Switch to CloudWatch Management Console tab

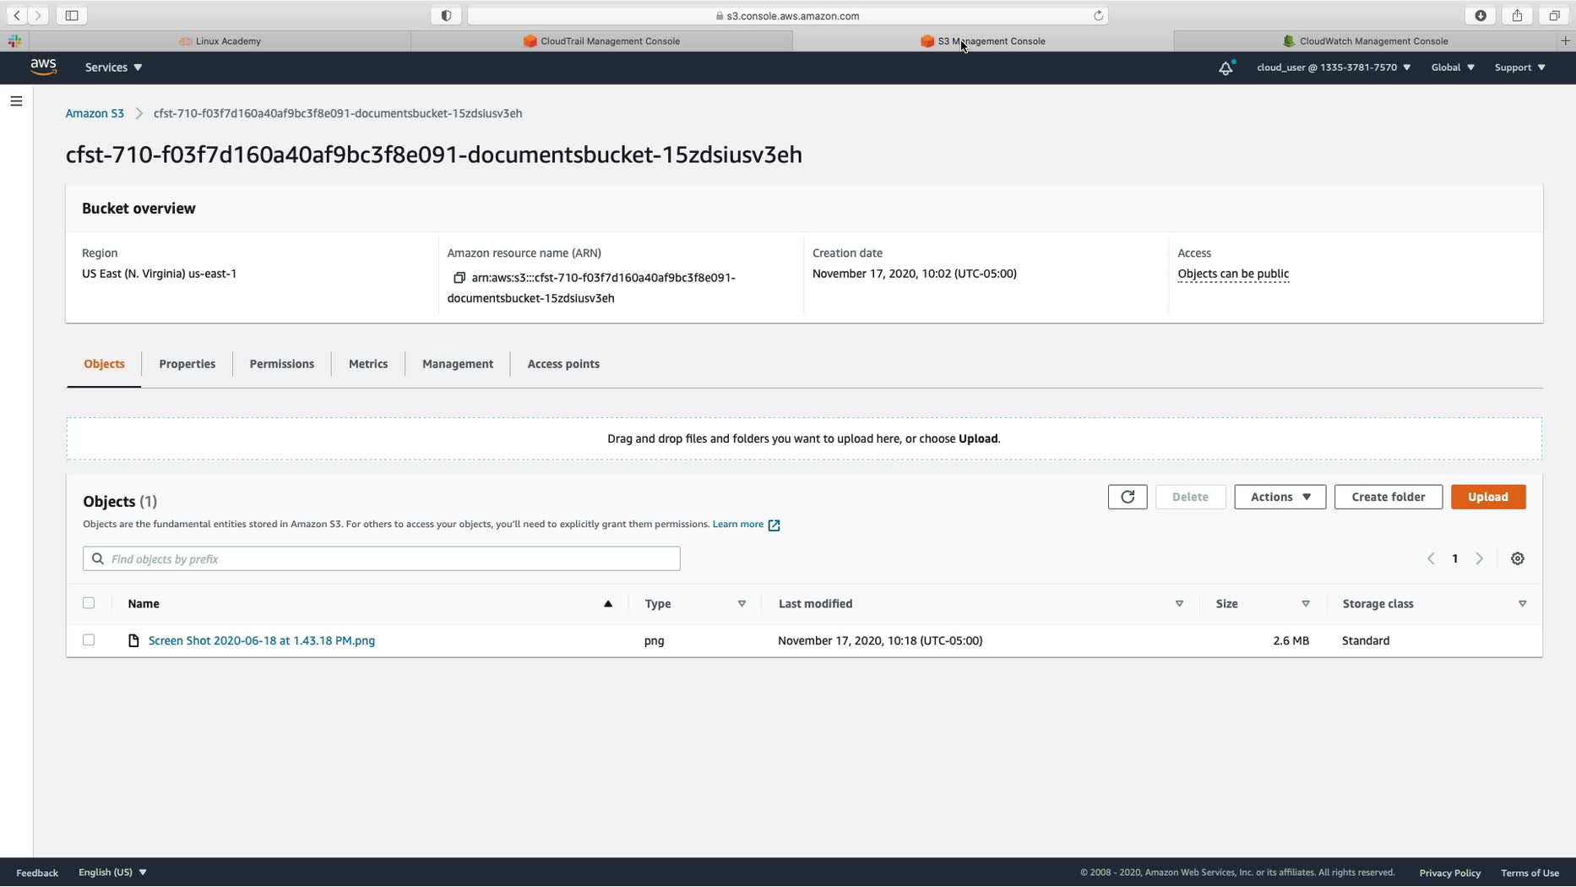1365,41
